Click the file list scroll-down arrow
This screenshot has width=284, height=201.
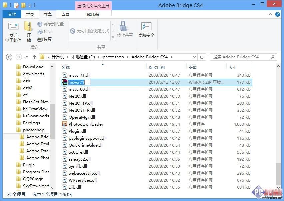tap(278, 188)
